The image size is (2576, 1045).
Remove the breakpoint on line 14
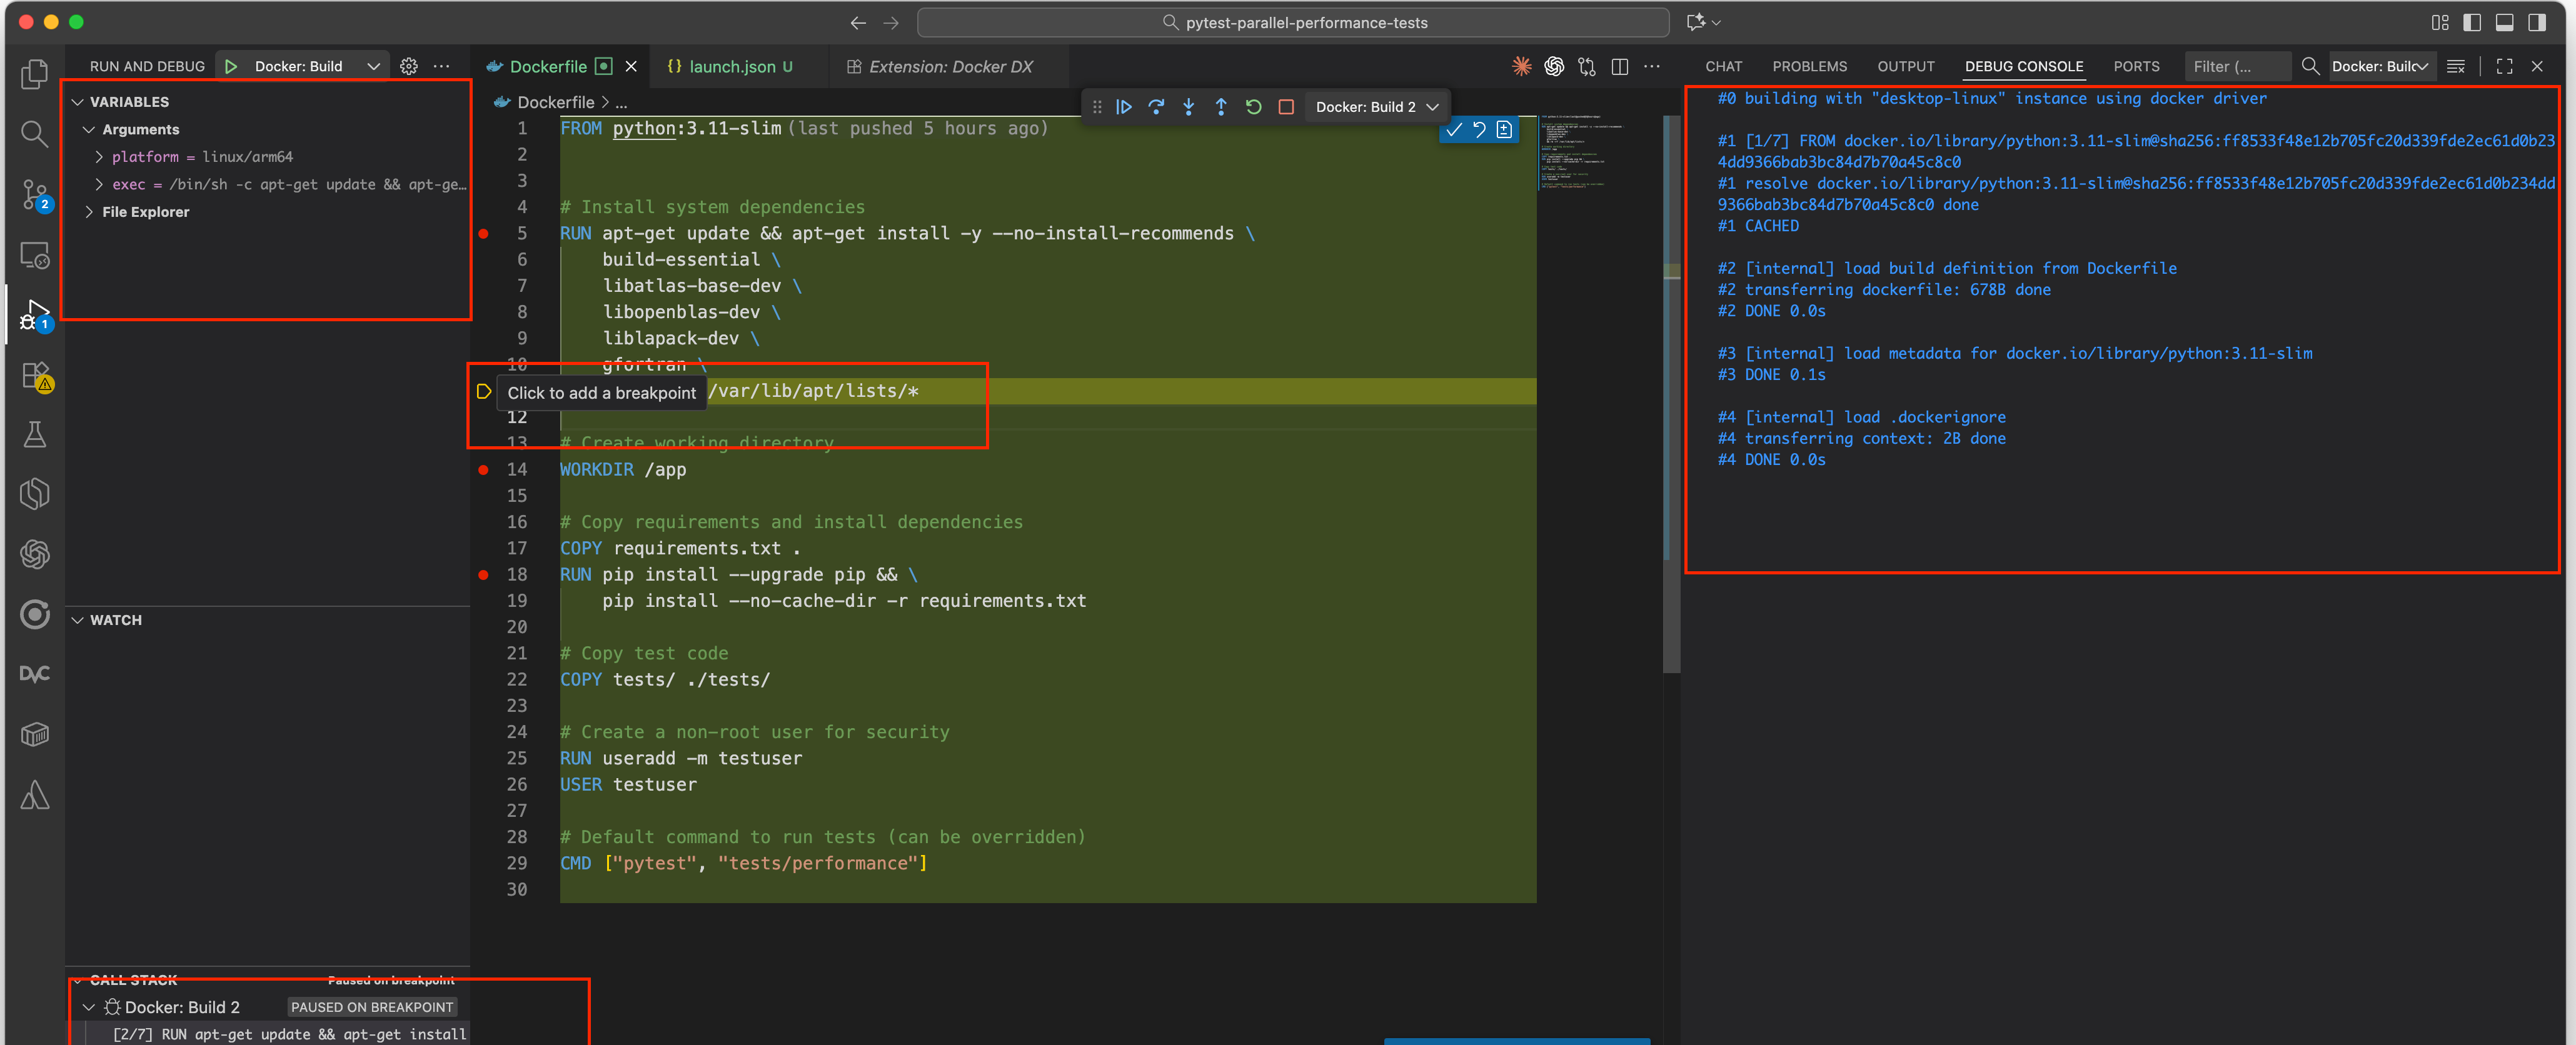484,469
